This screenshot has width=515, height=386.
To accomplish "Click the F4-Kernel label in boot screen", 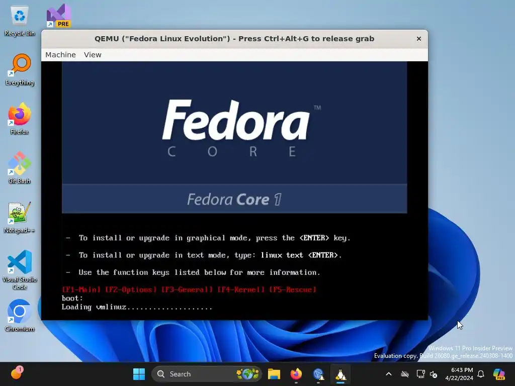I will [241, 289].
